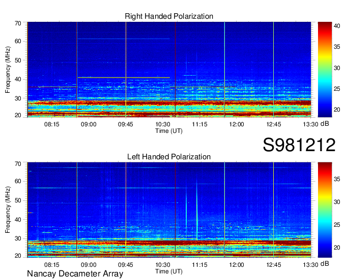Click the 20 MHz tick of Left Handed plot
This screenshot has height=280, width=346.
click(18, 256)
